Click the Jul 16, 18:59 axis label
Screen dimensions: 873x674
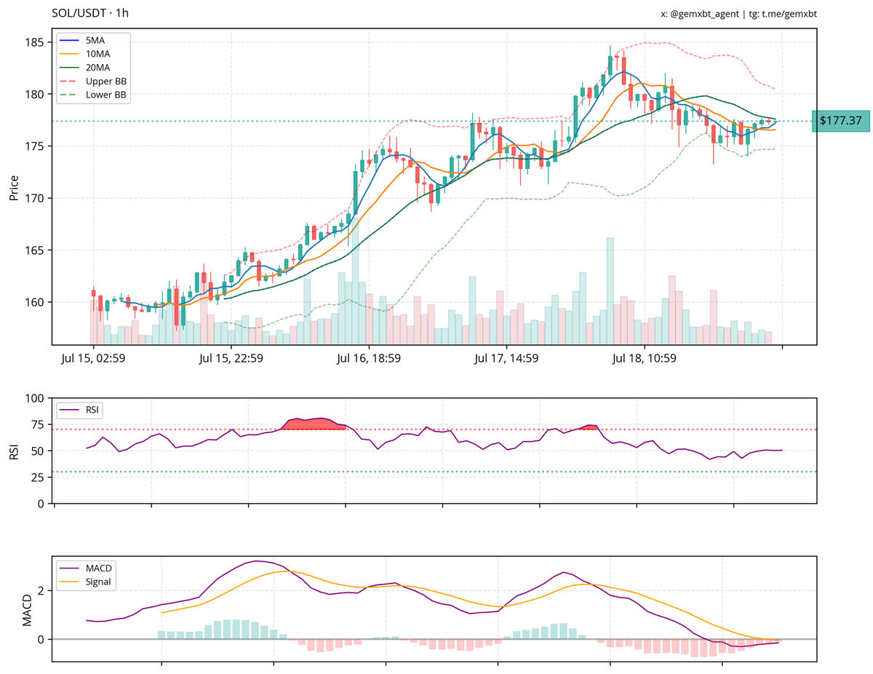tap(368, 358)
